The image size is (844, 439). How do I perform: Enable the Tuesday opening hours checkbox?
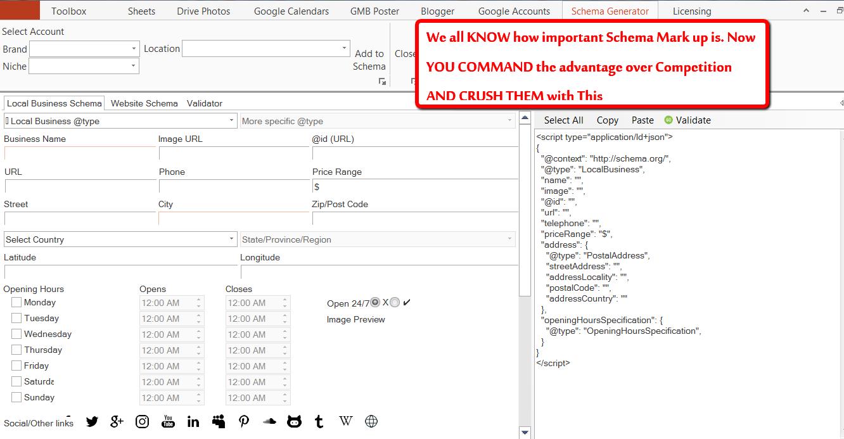pyautogui.click(x=16, y=318)
